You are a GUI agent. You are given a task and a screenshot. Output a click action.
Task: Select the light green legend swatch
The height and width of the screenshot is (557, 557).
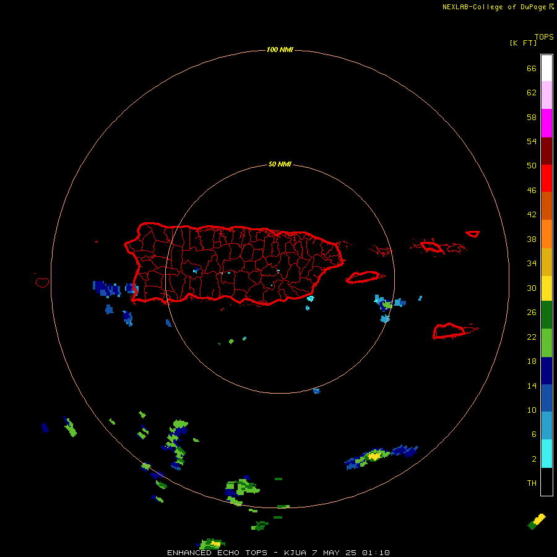click(546, 343)
